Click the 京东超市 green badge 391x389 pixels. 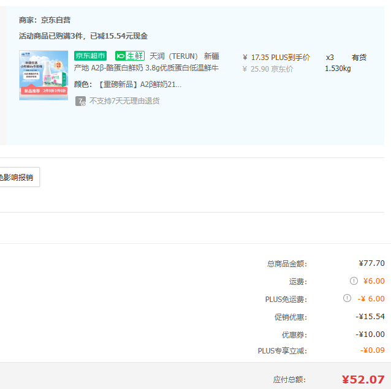click(x=90, y=56)
